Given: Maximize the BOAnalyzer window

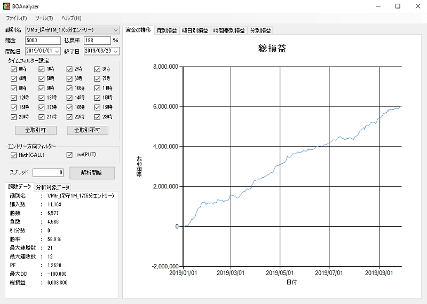Looking at the screenshot, I should coord(398,6).
